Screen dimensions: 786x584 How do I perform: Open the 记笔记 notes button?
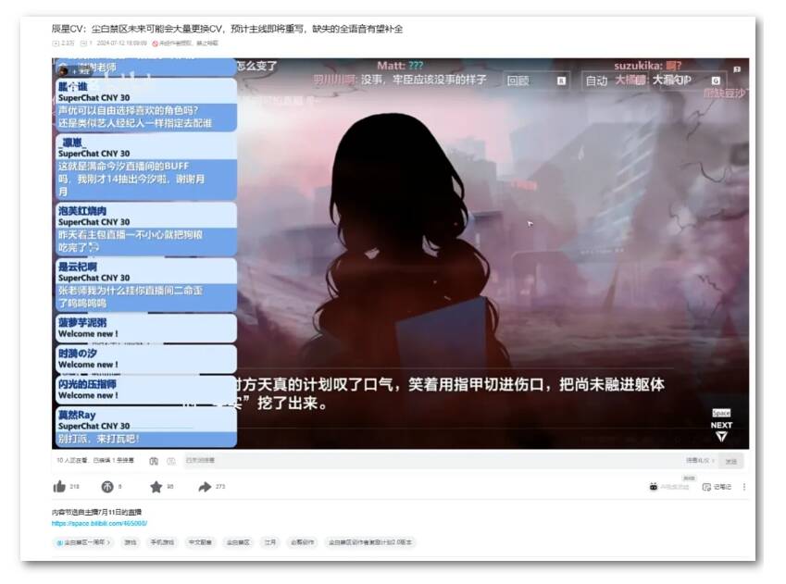pos(717,487)
